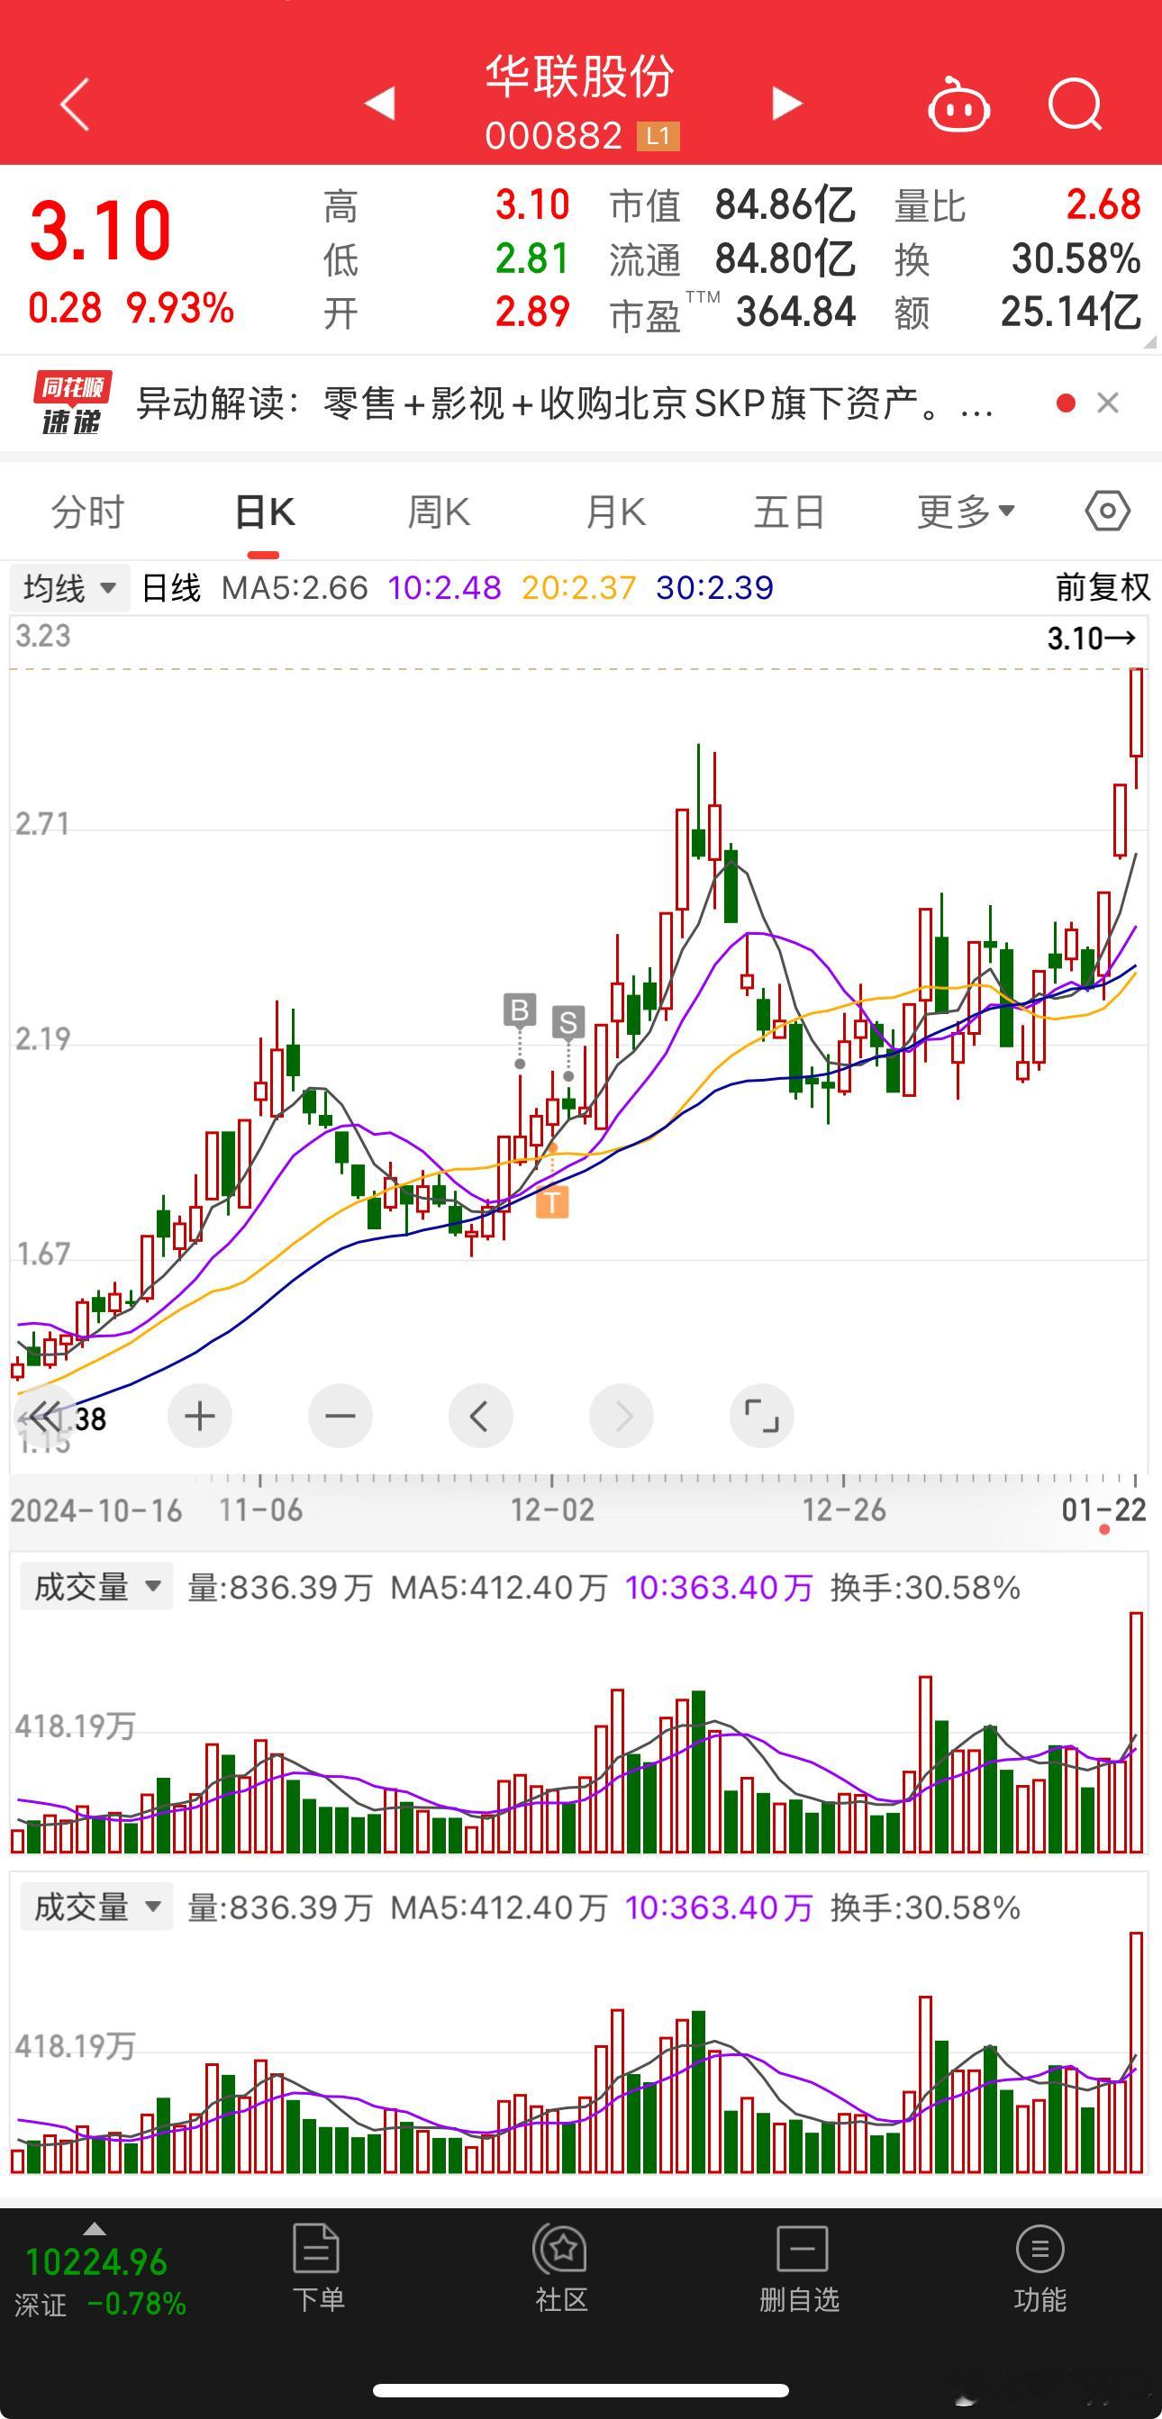The image size is (1162, 2419).
Task: Tap the 12-02 date axis label
Action: point(552,1510)
